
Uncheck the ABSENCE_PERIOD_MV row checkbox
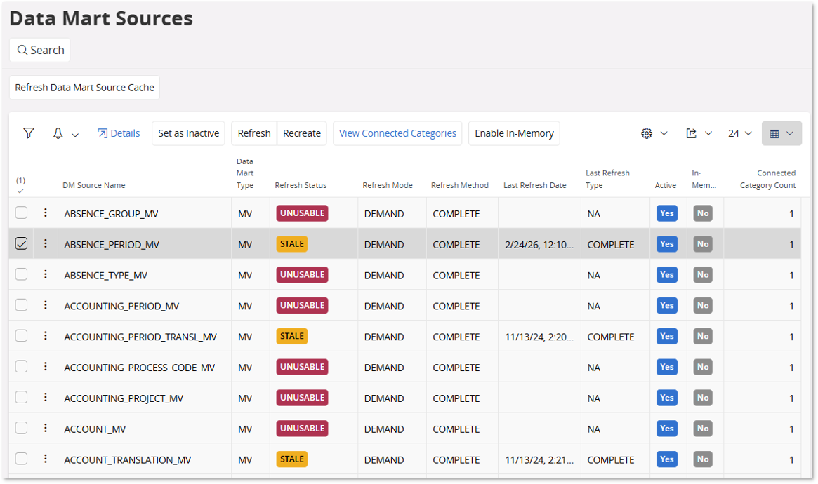point(21,243)
